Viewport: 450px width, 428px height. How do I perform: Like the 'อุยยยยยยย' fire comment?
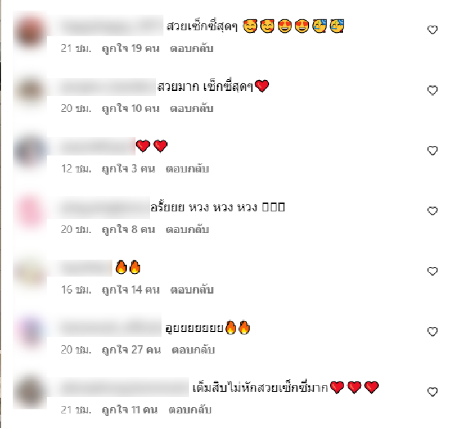[x=433, y=331]
